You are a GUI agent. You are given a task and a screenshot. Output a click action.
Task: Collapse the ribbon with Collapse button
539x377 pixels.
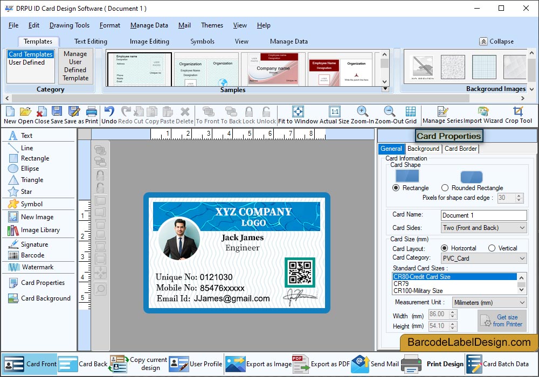tap(497, 41)
